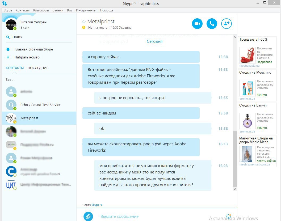The image size is (281, 221).
Task: Click the chat scrollbar down arrow
Action: pyautogui.click(x=235, y=189)
